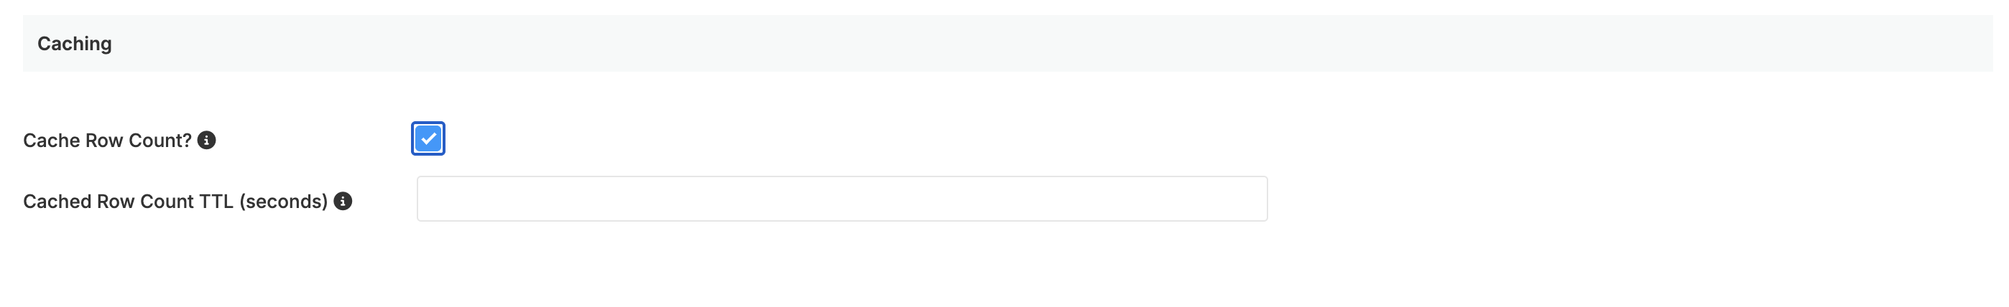Select the Caching heading text

click(x=75, y=44)
